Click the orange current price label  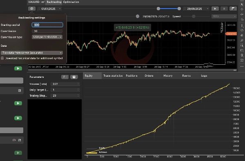231,34
